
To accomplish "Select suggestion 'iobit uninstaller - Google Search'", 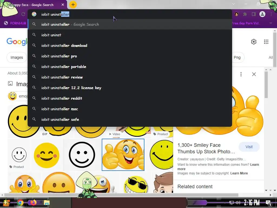I will pos(130,24).
